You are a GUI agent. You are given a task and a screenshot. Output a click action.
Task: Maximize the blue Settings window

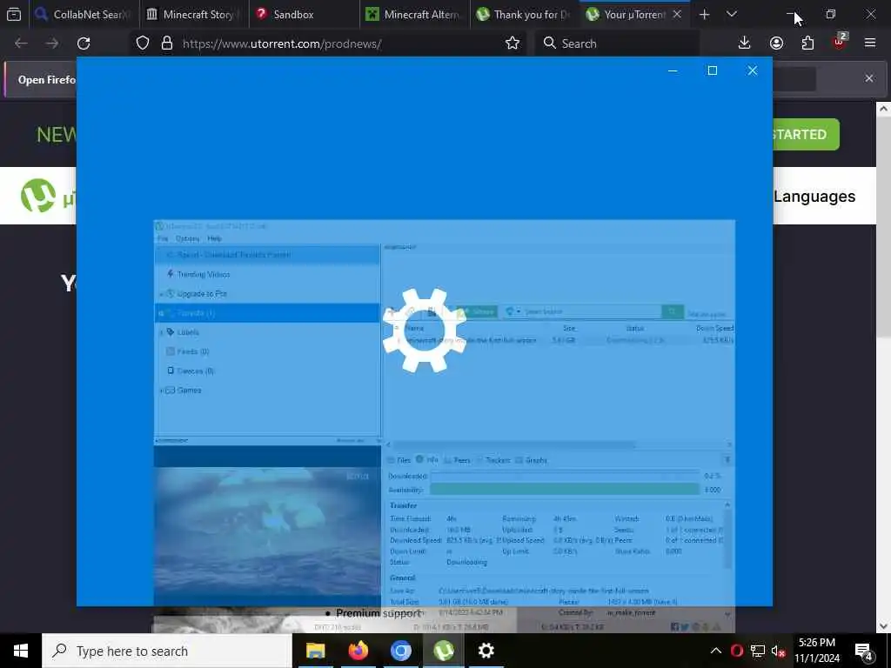coord(713,70)
